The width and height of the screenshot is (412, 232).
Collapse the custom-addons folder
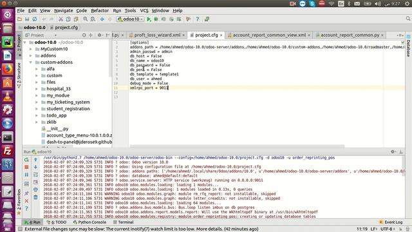31,63
